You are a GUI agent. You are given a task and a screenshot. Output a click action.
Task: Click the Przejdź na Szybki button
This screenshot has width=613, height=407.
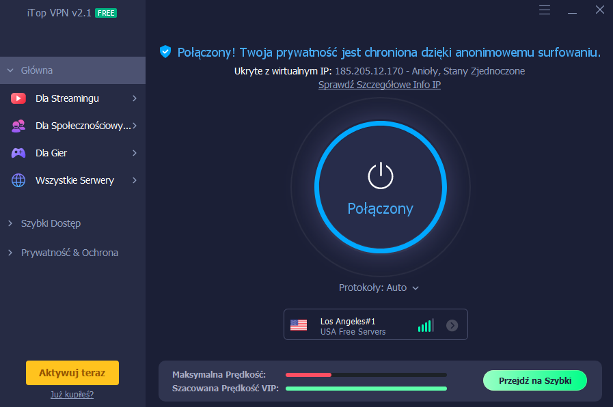click(x=535, y=380)
